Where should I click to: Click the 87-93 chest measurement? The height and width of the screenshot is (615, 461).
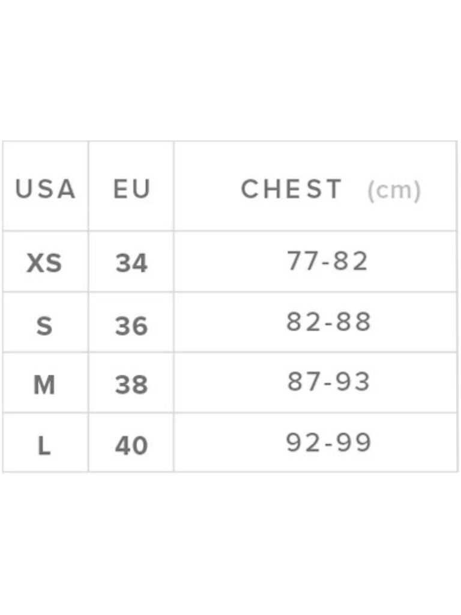click(328, 382)
